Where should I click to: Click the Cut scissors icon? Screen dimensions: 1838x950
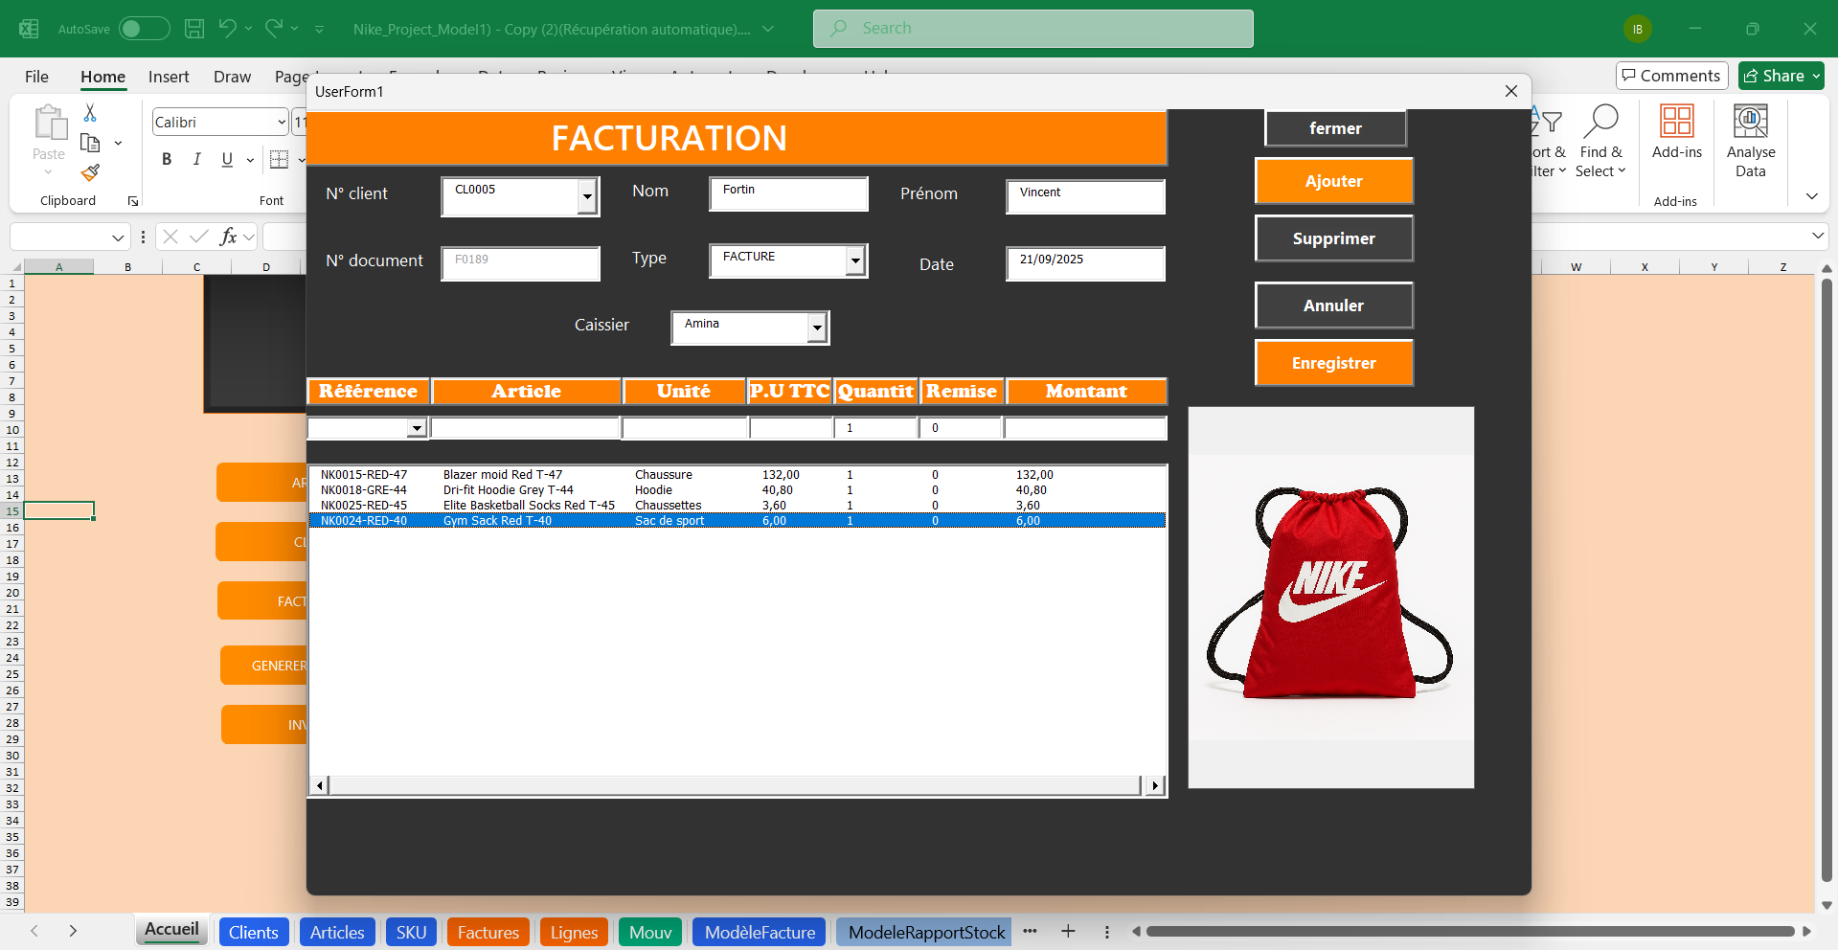coord(89,112)
